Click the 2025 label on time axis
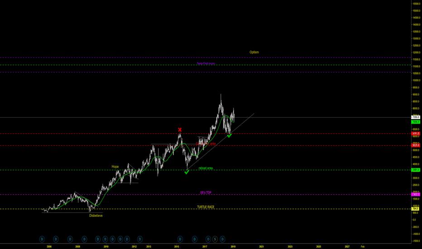This screenshot has width=422, height=249. [319, 246]
